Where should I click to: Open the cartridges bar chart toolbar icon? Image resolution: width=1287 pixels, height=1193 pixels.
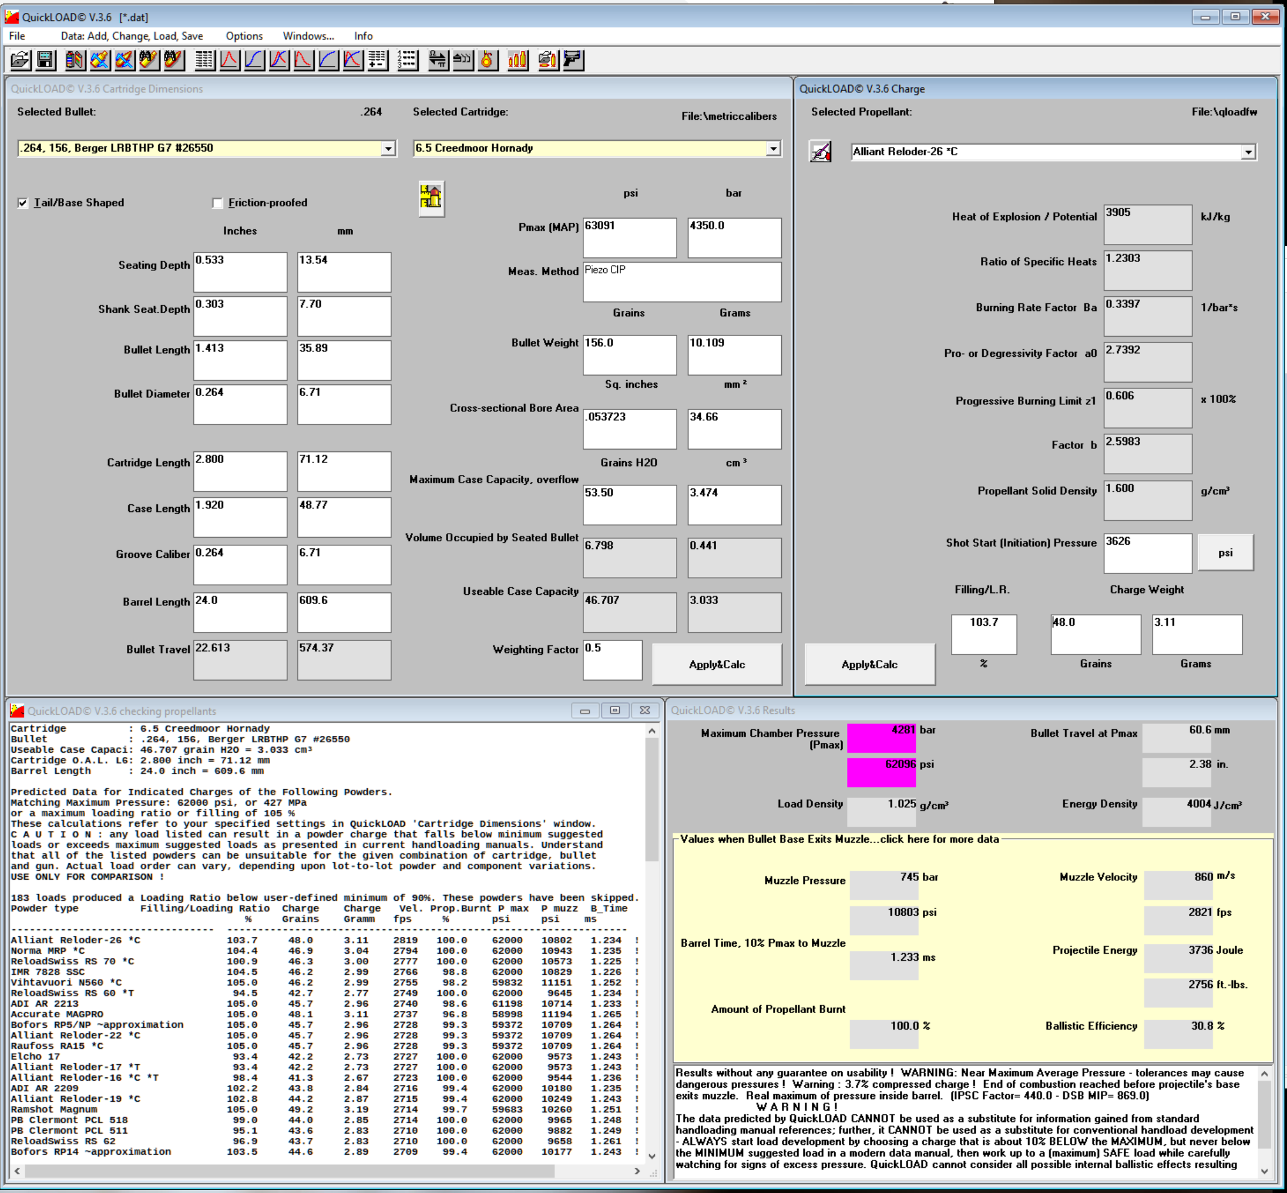518,60
